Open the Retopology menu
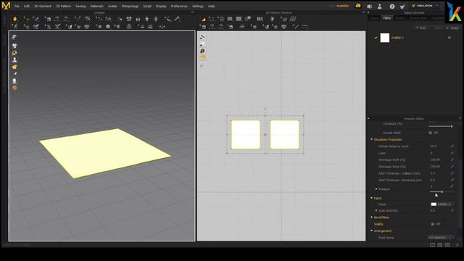Screen dimensions: 464x261 point(130,7)
